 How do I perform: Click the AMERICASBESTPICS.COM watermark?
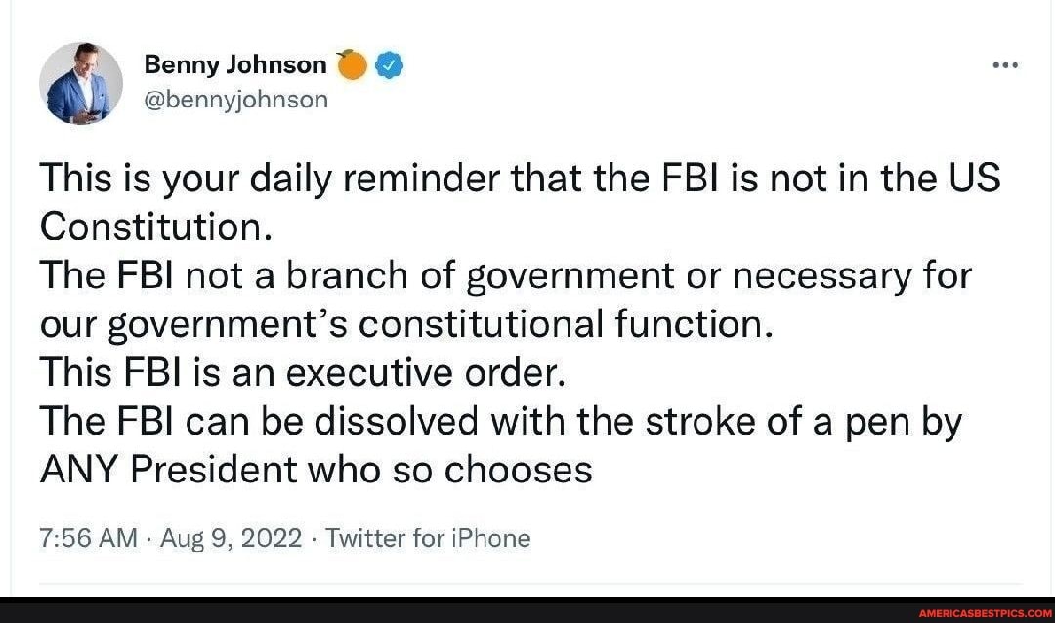pyautogui.click(x=985, y=612)
